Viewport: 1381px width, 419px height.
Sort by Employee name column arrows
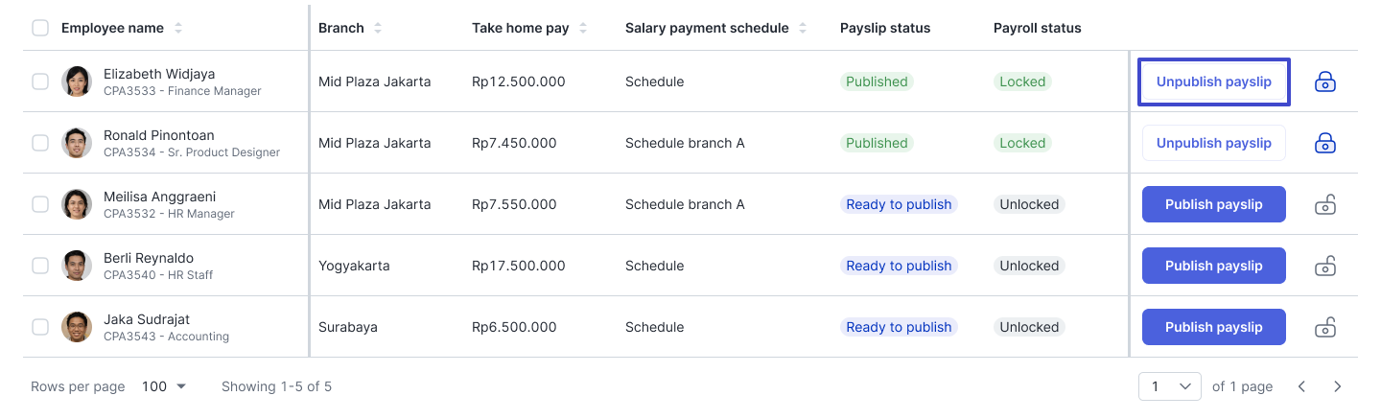click(x=178, y=28)
